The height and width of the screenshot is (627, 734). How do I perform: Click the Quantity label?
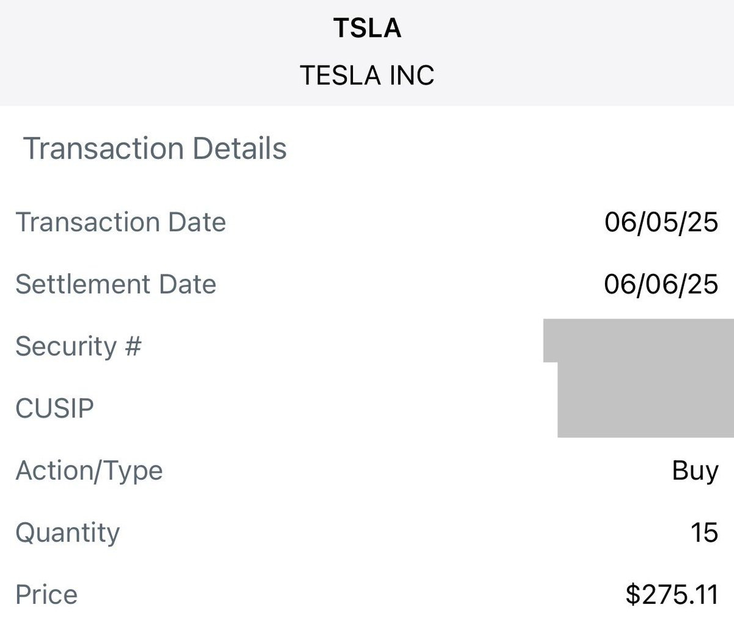click(x=67, y=533)
